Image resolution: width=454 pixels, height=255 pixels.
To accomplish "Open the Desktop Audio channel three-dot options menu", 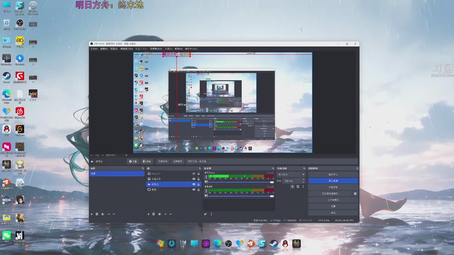I will pyautogui.click(x=206, y=191).
